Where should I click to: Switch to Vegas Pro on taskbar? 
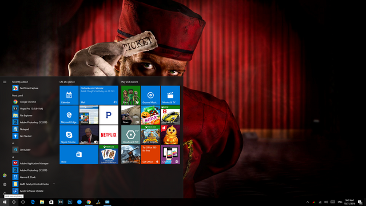[61, 202]
